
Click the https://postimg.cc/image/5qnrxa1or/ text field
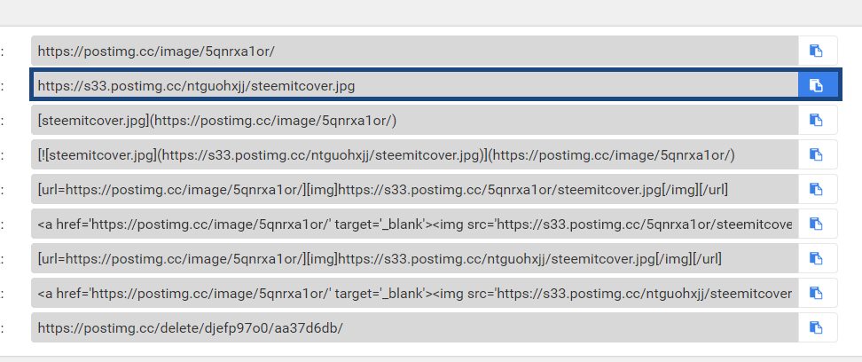pos(414,51)
